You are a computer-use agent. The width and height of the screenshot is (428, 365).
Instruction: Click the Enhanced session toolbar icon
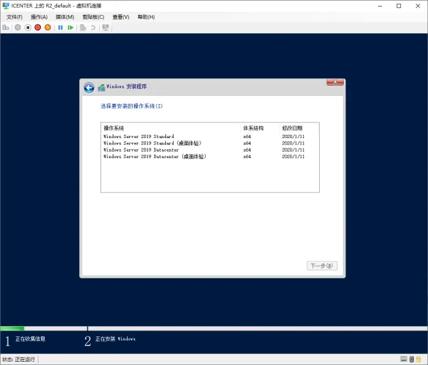click(105, 27)
